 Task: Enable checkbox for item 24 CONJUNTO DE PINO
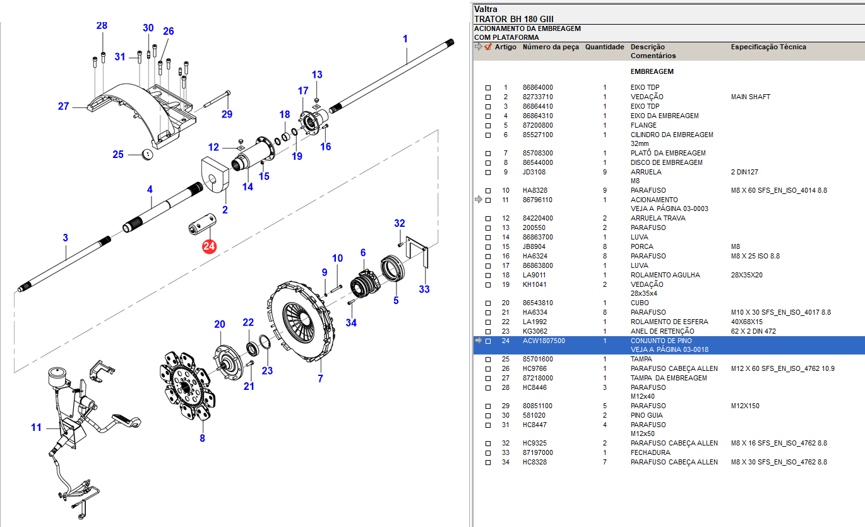pos(487,341)
